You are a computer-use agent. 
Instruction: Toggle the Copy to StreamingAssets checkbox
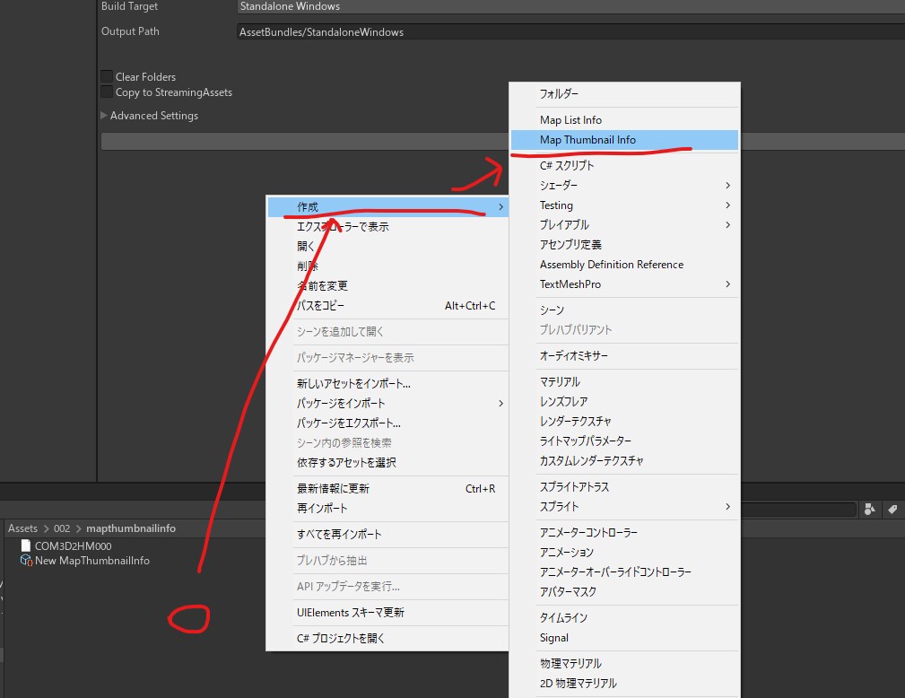click(108, 92)
